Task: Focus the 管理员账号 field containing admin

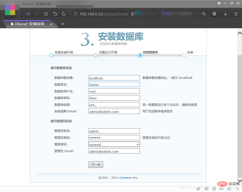Action: point(114,131)
